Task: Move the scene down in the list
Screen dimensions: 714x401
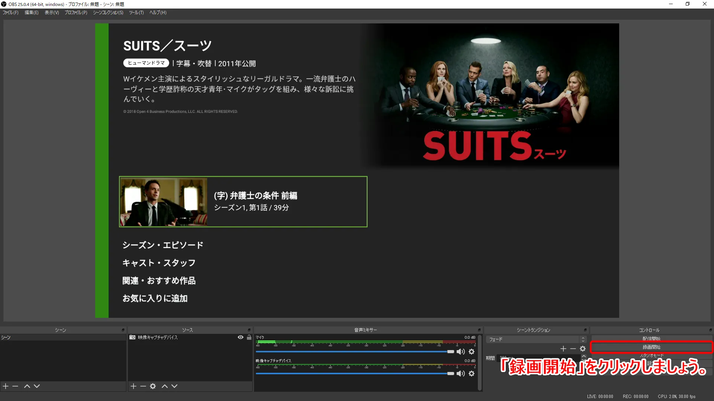Action: click(x=37, y=386)
